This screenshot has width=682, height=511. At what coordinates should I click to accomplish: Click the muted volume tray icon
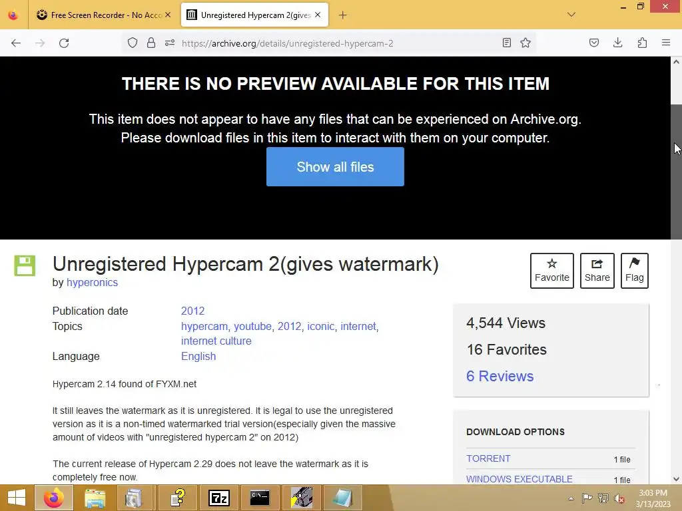click(619, 498)
